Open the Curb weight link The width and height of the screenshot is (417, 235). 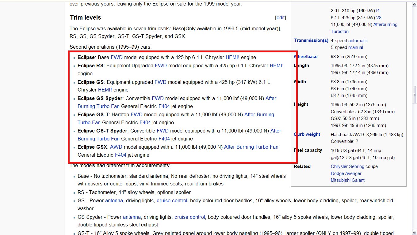click(307, 134)
